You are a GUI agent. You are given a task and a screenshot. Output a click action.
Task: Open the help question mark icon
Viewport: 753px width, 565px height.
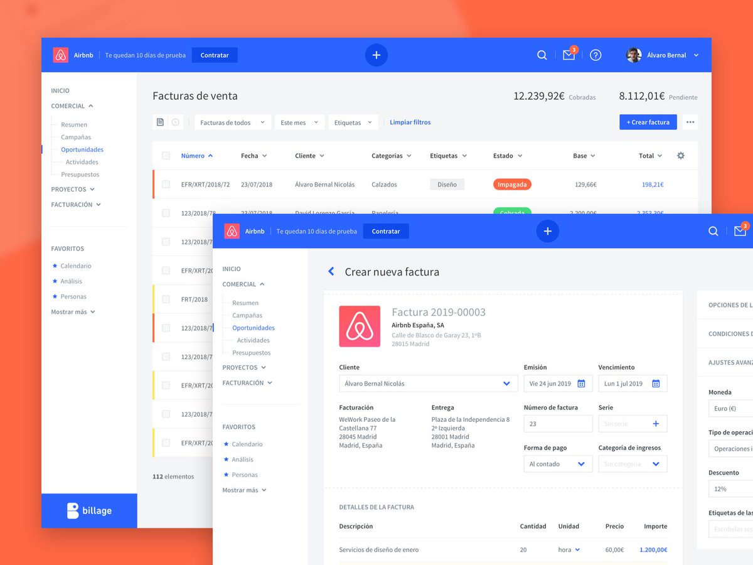tap(595, 55)
